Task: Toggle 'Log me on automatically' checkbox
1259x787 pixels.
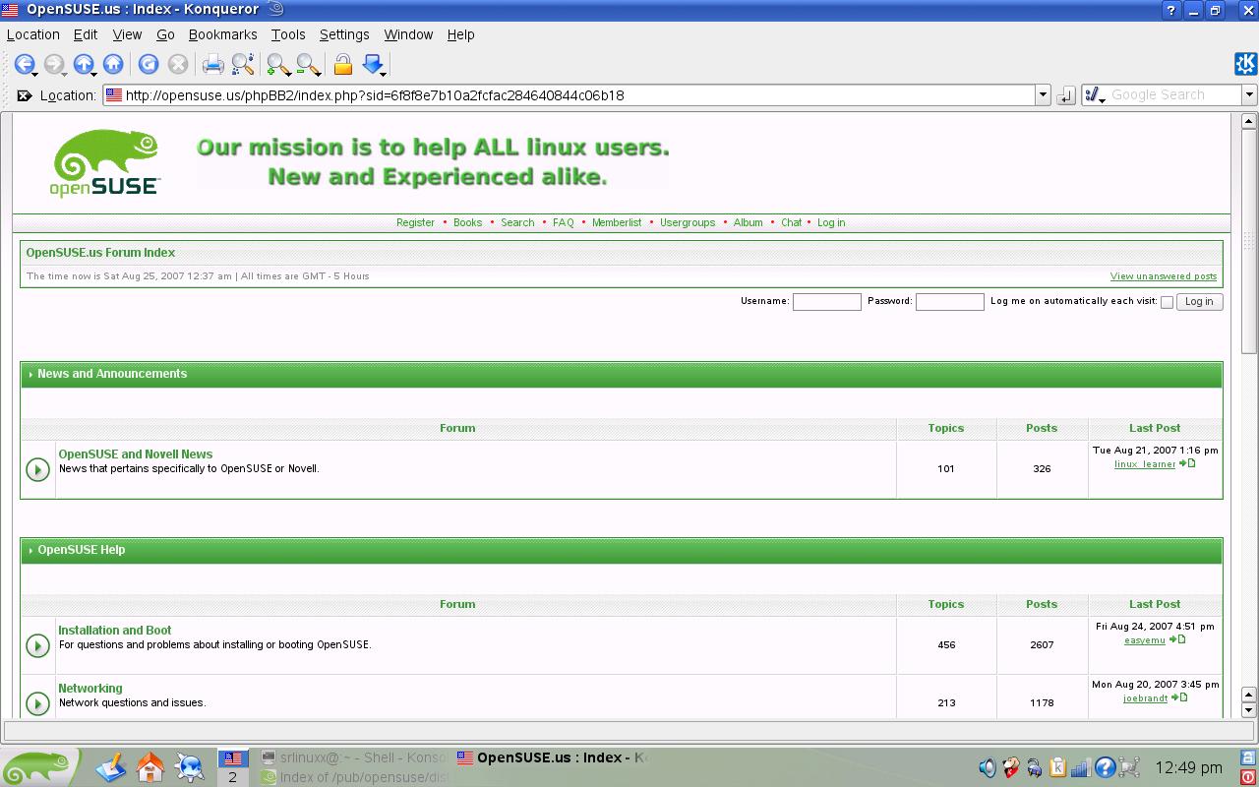Action: (1167, 302)
